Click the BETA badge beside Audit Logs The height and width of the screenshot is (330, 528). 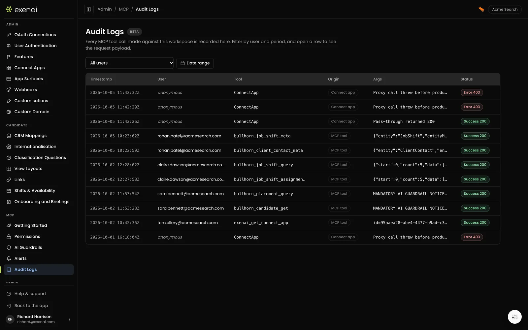(134, 32)
